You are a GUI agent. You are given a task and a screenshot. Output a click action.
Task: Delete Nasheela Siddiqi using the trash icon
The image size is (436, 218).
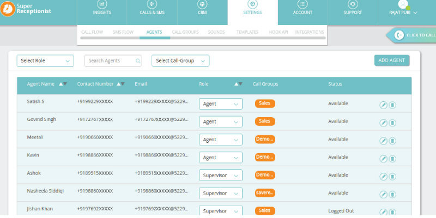tap(392, 195)
